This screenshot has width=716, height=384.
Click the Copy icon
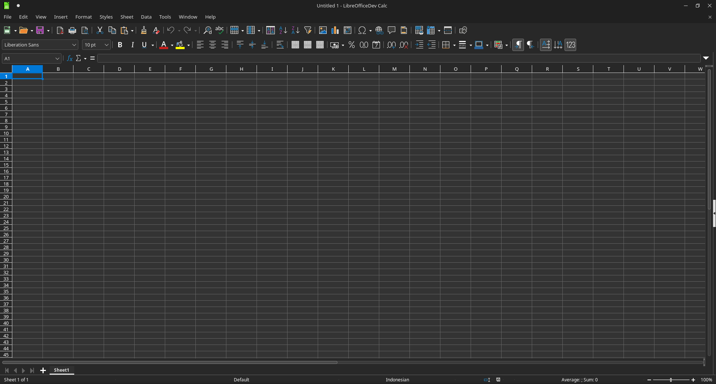(x=112, y=31)
